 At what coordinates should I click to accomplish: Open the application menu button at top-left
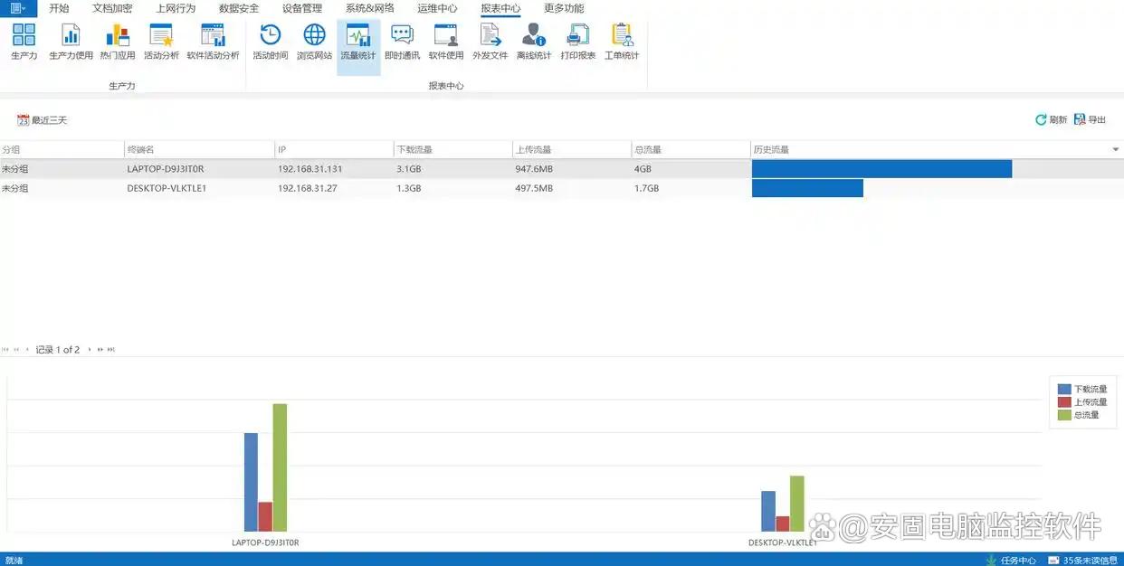click(x=18, y=8)
